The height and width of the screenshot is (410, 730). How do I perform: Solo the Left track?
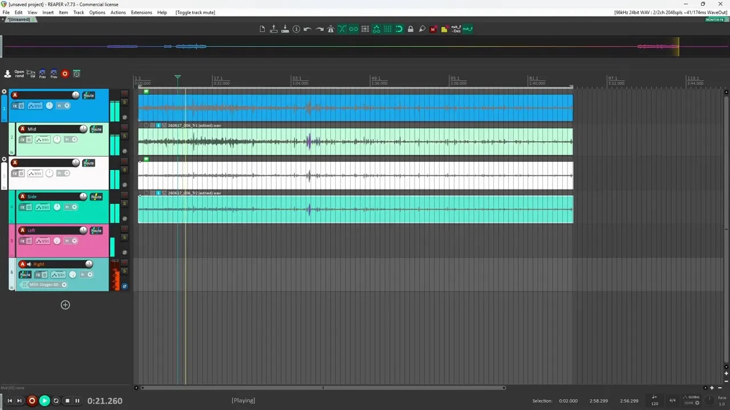coord(124,237)
